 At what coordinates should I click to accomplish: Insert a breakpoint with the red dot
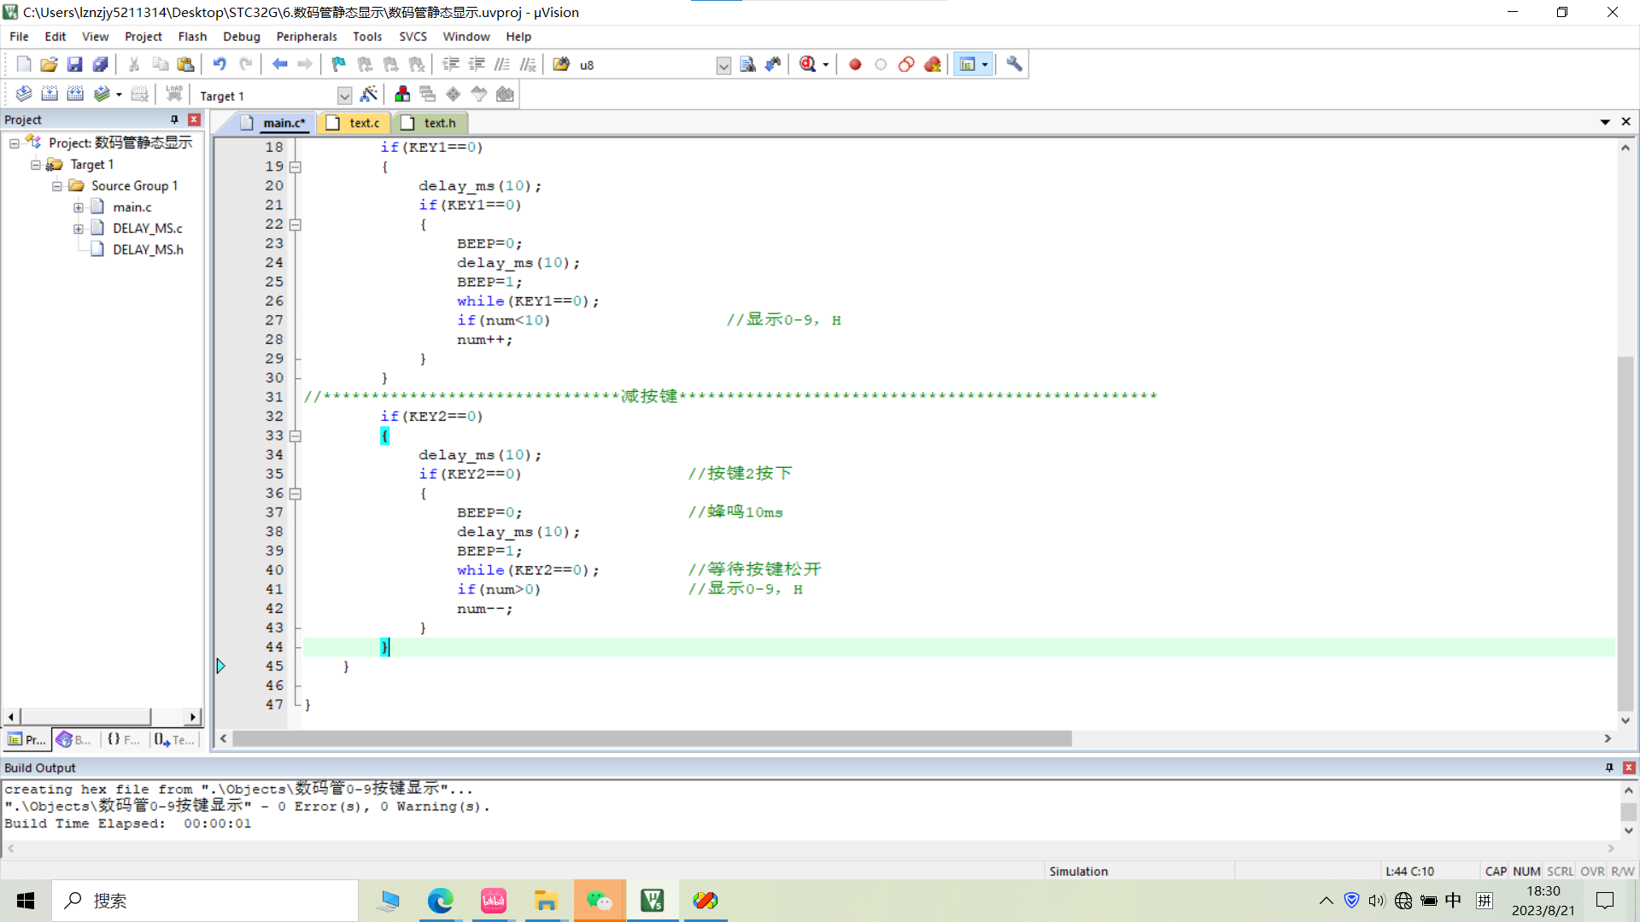pos(855,65)
